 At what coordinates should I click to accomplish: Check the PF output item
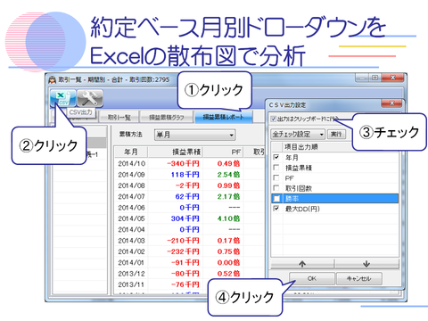click(276, 177)
